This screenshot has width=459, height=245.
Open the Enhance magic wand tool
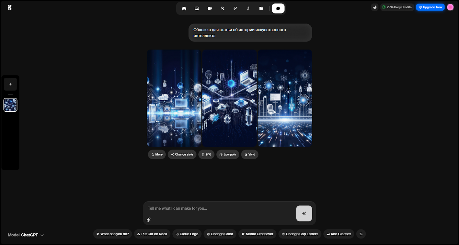[x=222, y=8]
